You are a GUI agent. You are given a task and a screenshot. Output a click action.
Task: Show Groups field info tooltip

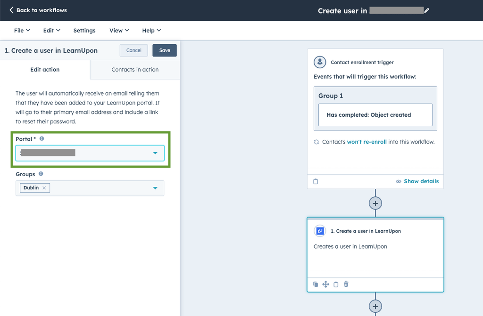[41, 174]
